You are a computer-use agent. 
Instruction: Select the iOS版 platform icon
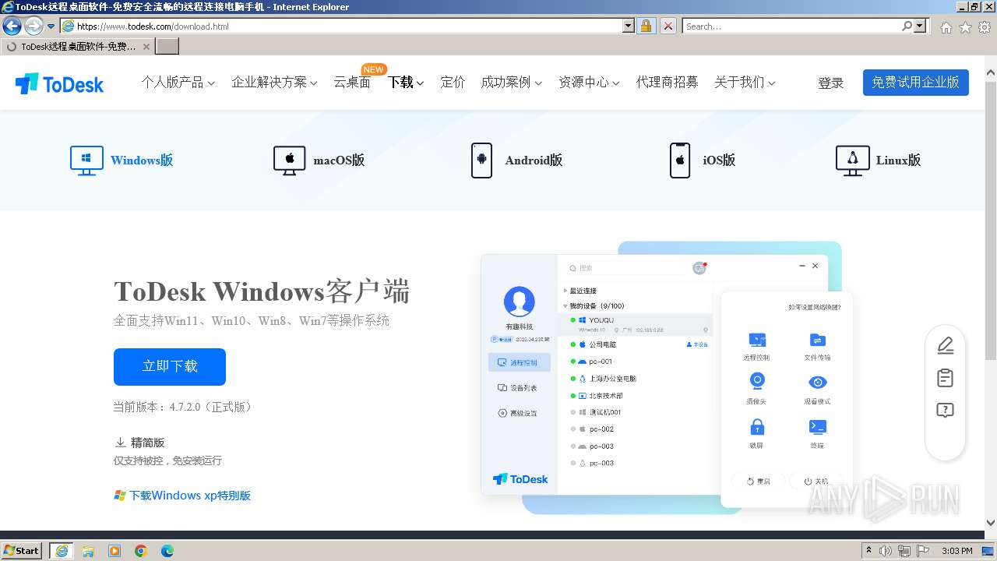point(680,161)
